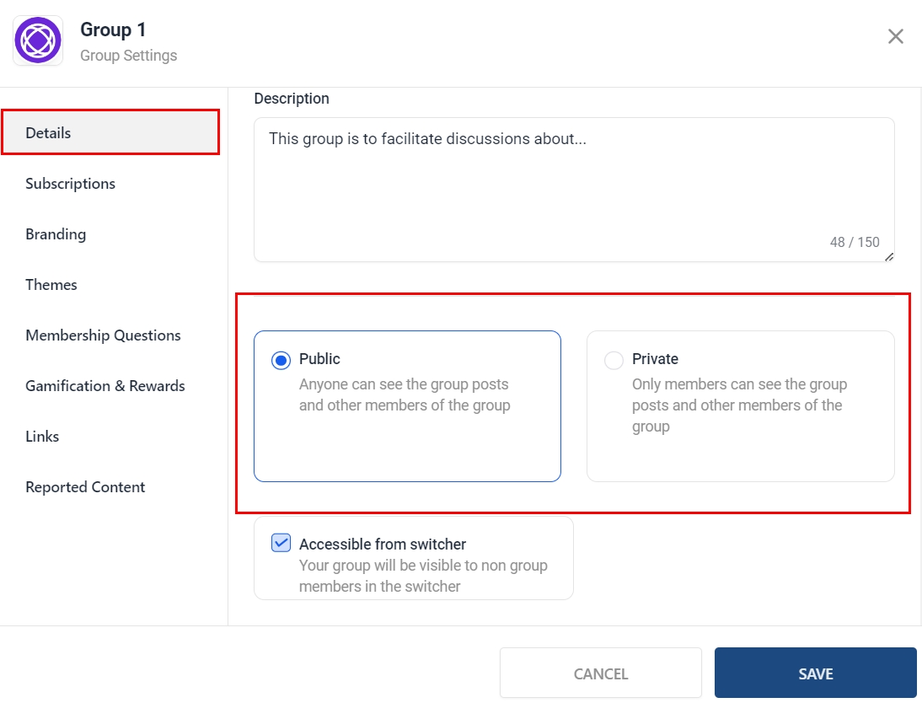
Task: Click the 'Only members can see' description text
Action: tap(739, 405)
